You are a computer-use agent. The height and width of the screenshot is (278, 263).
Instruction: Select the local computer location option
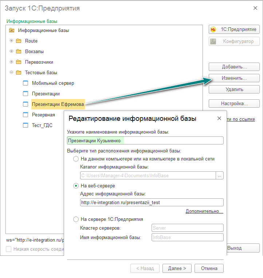click(76, 159)
